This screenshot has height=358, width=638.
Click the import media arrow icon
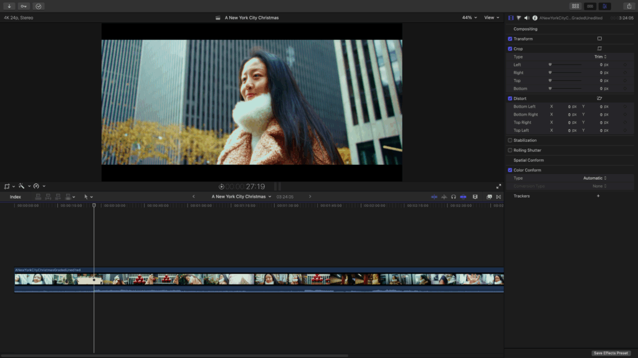pyautogui.click(x=9, y=6)
